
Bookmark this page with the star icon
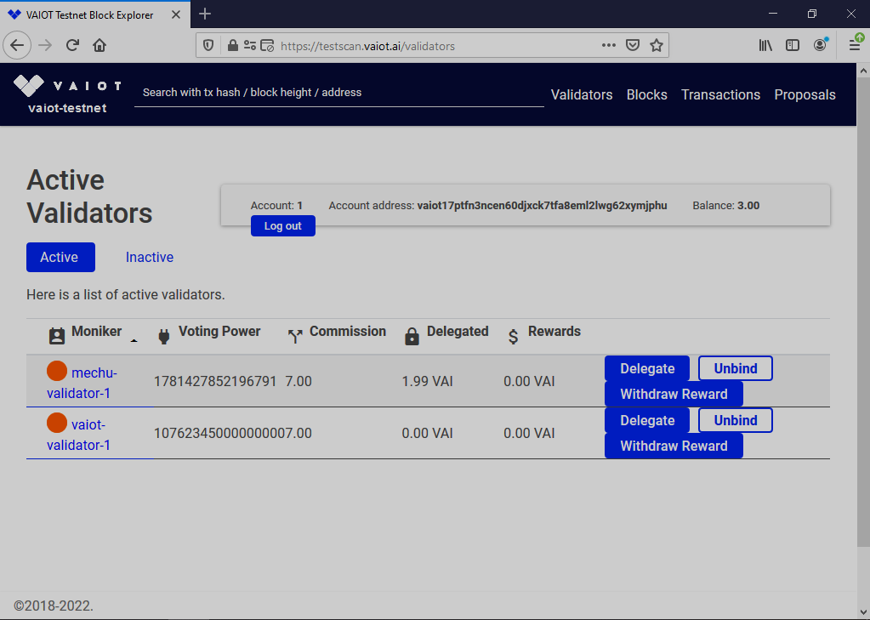(x=657, y=46)
